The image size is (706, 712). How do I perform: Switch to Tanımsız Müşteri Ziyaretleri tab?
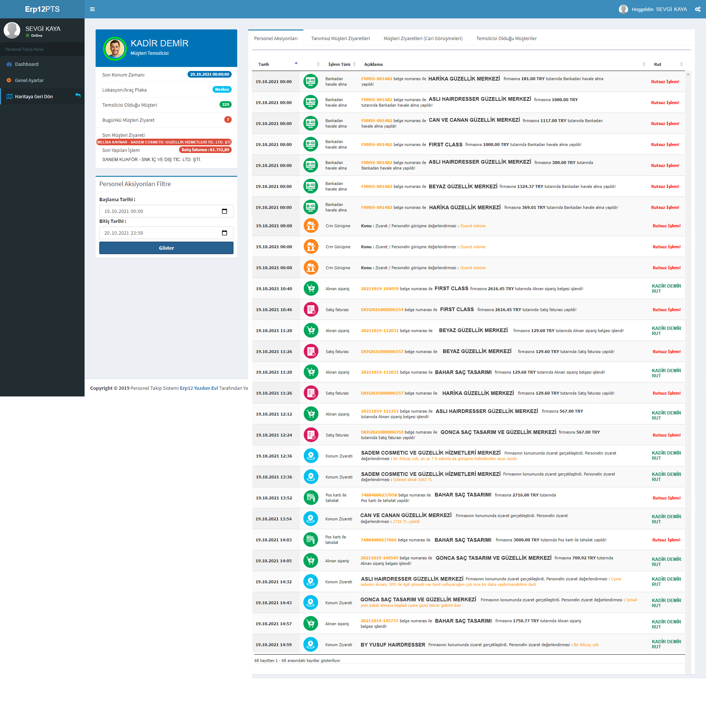(x=340, y=38)
